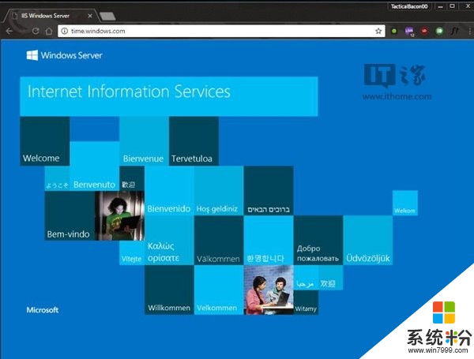The image size is (474, 359).
Task: Click the Bienvenido tile
Action: tap(169, 191)
